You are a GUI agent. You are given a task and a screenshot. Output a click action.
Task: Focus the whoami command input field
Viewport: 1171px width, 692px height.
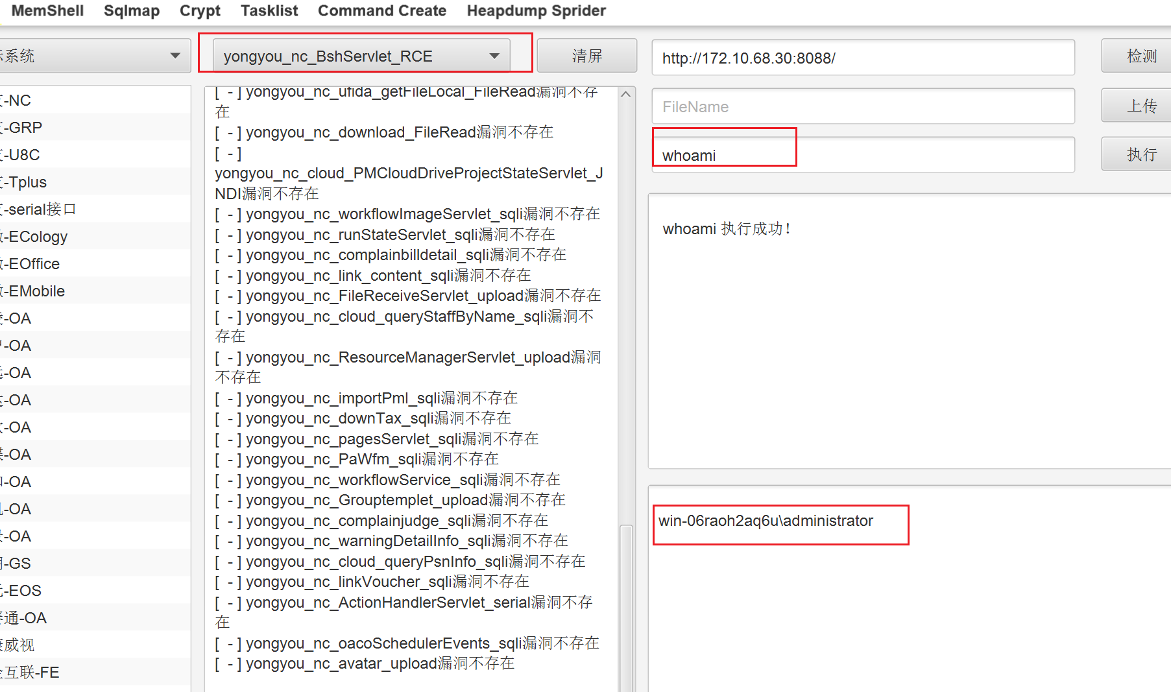tap(863, 155)
